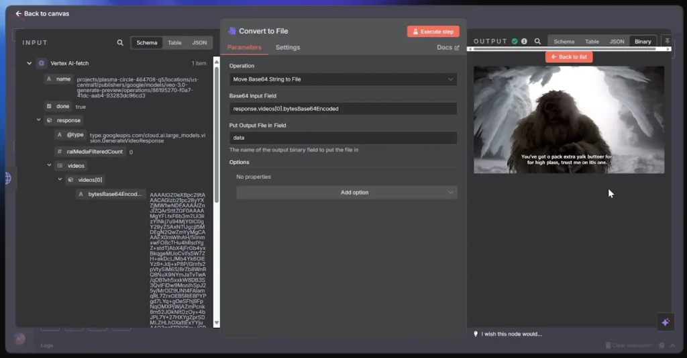Viewport: 687px width, 358px height.
Task: Click the search icon in the INPUT panel
Action: point(120,42)
